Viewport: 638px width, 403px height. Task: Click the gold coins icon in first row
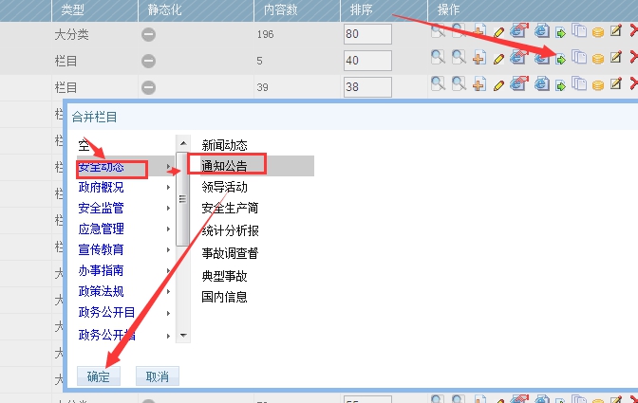[x=598, y=33]
